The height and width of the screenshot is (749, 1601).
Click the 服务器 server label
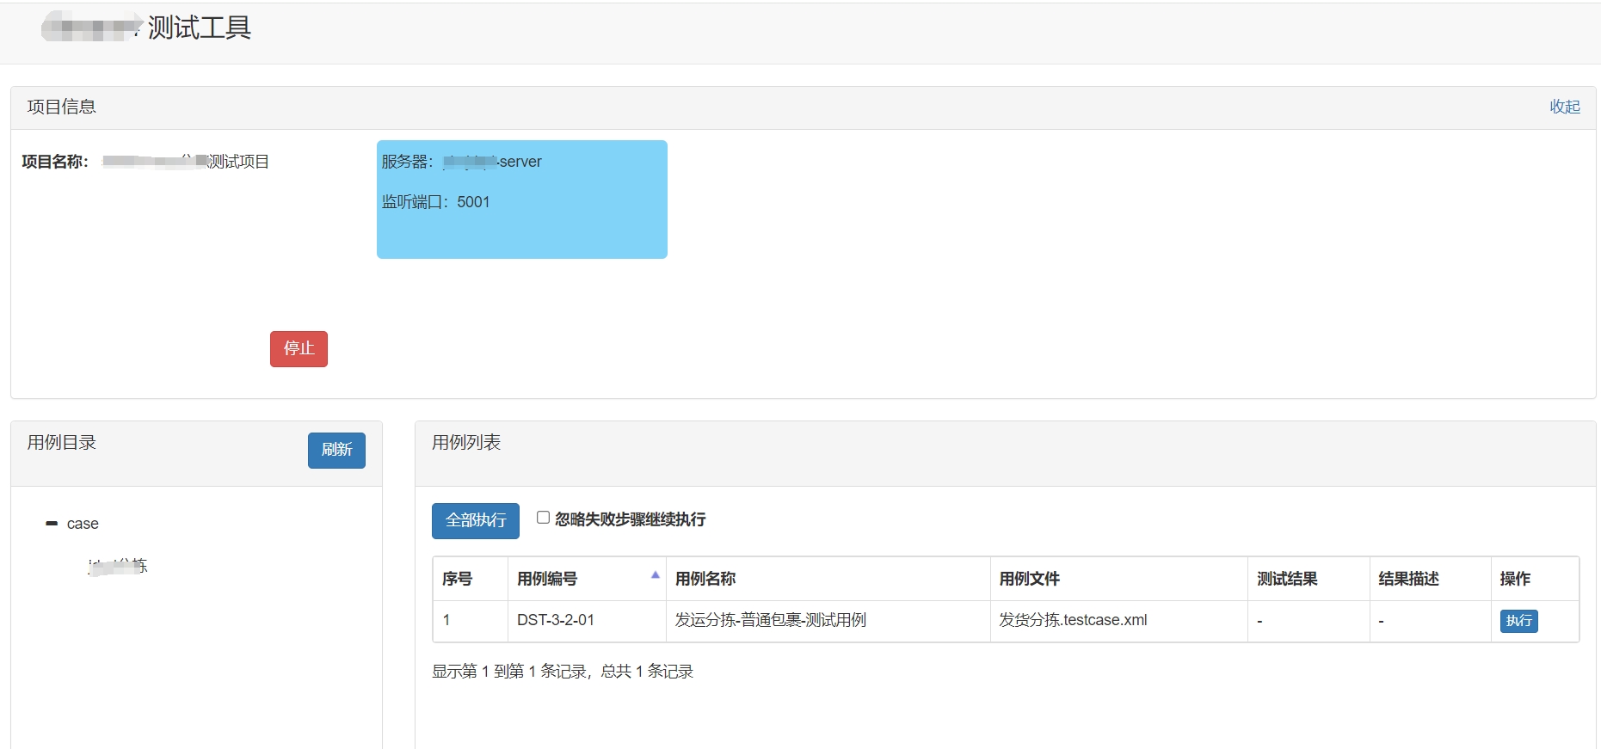tap(461, 162)
